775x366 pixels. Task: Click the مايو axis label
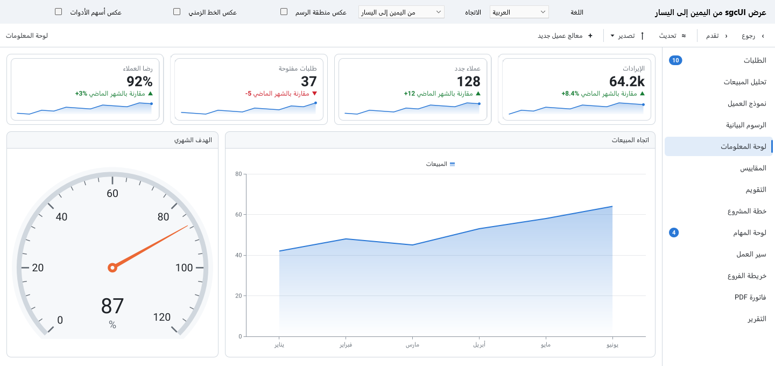point(546,344)
